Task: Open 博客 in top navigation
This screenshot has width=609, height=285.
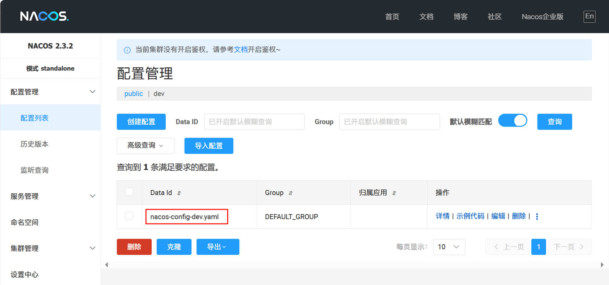Action: pyautogui.click(x=460, y=17)
